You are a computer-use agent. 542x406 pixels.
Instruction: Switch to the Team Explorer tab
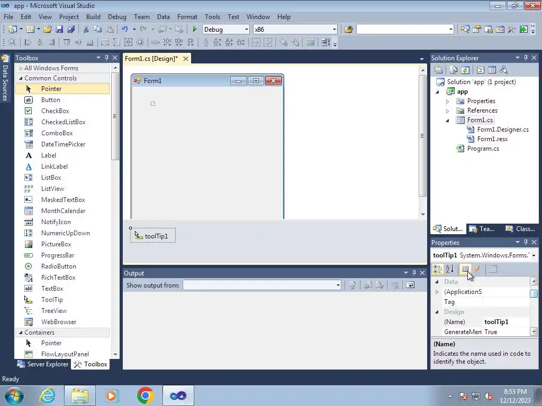482,228
